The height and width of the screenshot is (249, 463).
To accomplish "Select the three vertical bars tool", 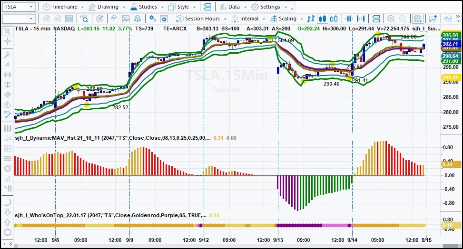I will 8,129.
